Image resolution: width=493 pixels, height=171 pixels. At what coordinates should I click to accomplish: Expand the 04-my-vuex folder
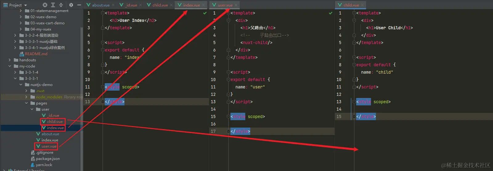click(x=21, y=29)
